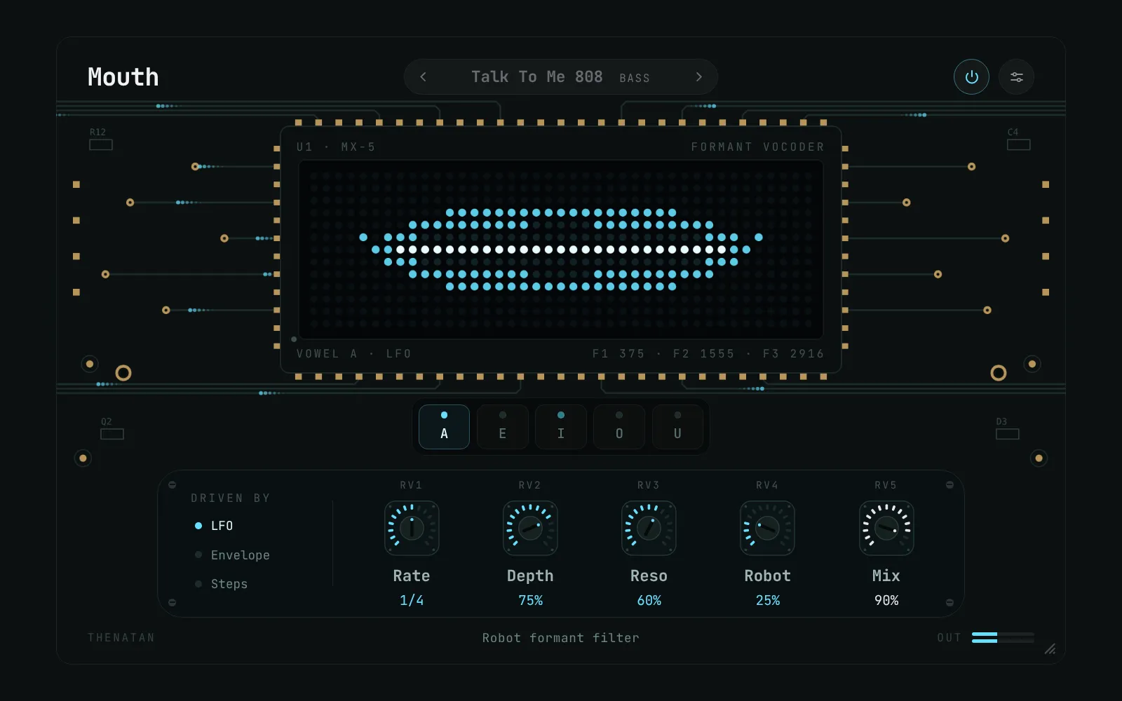Select vowel O button

619,427
